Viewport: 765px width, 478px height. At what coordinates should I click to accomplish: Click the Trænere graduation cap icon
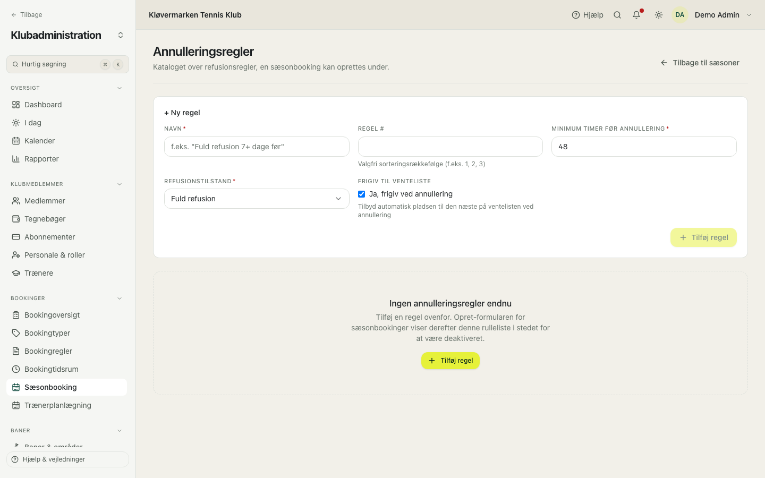tap(16, 273)
